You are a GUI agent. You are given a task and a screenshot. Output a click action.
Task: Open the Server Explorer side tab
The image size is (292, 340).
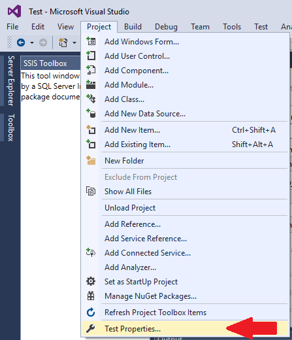pos(11,80)
